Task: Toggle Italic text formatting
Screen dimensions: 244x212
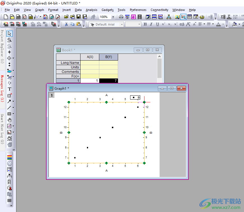Action: tap(151, 24)
